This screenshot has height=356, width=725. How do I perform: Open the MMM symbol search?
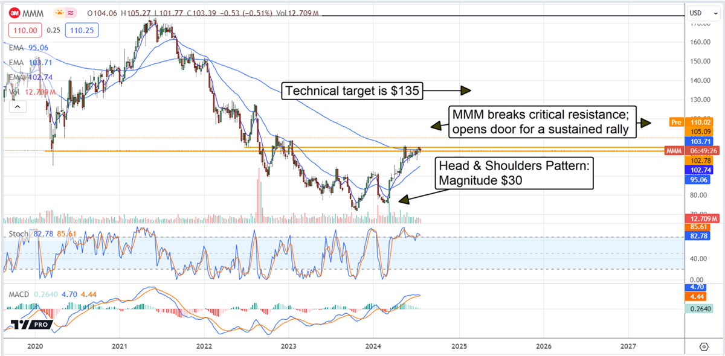click(33, 13)
